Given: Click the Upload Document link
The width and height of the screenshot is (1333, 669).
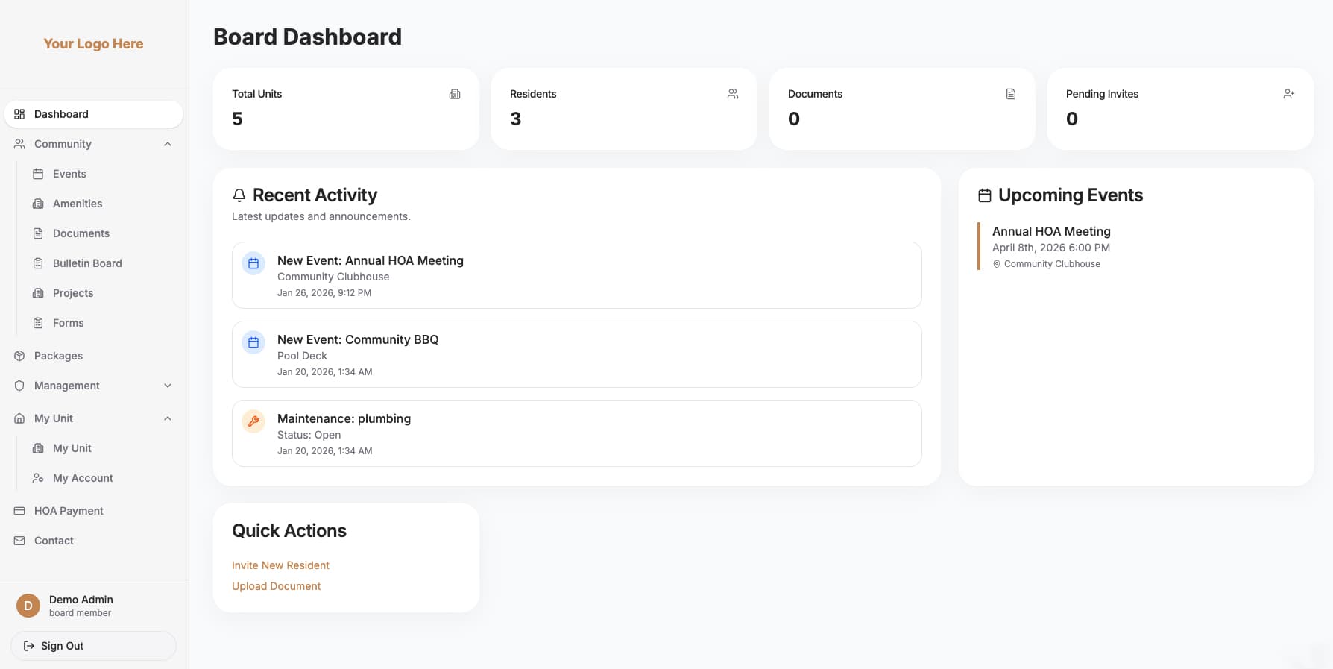Looking at the screenshot, I should point(276,586).
